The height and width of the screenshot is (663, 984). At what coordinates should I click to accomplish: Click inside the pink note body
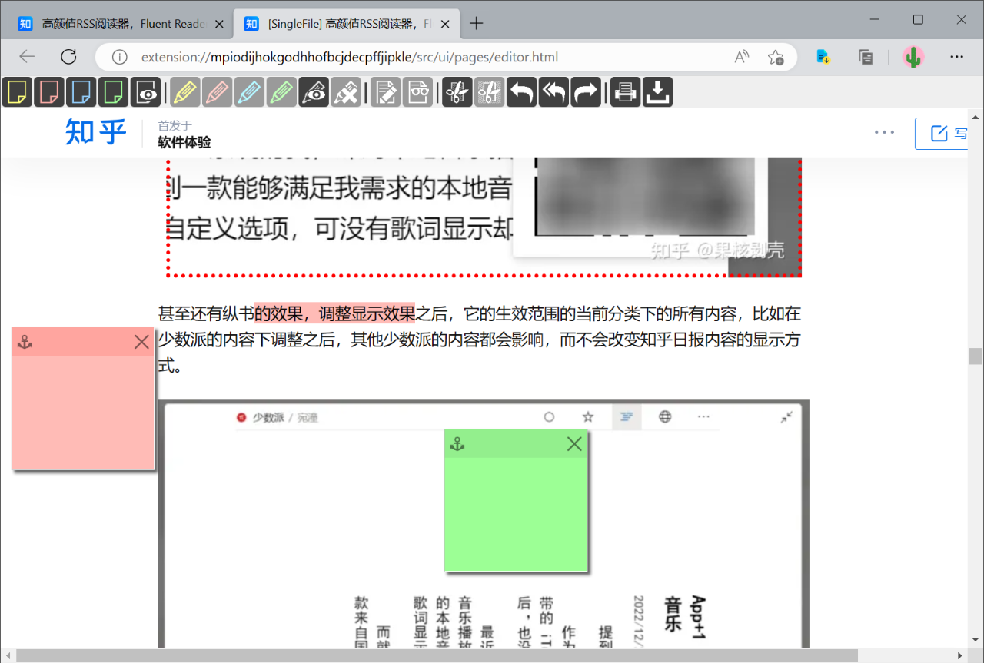(x=83, y=412)
